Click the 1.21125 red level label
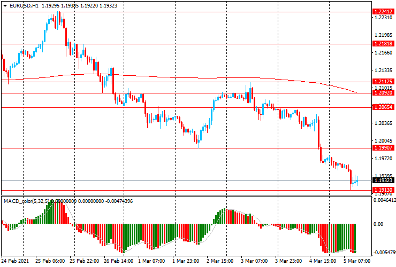This screenshot has height=267, width=396. click(383, 82)
